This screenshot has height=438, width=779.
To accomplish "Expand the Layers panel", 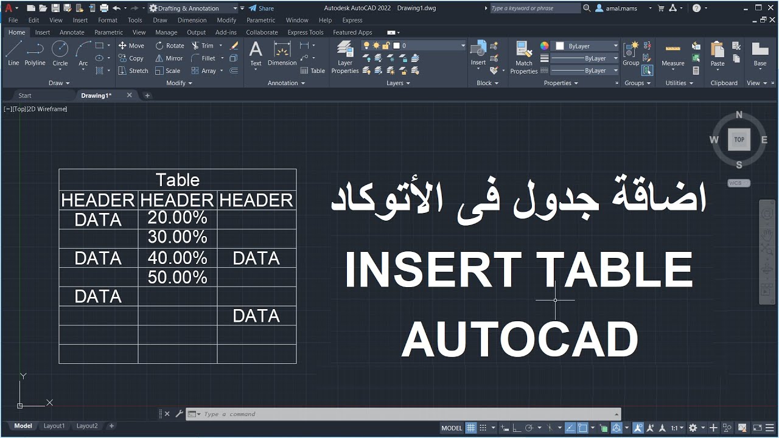I will 398,83.
